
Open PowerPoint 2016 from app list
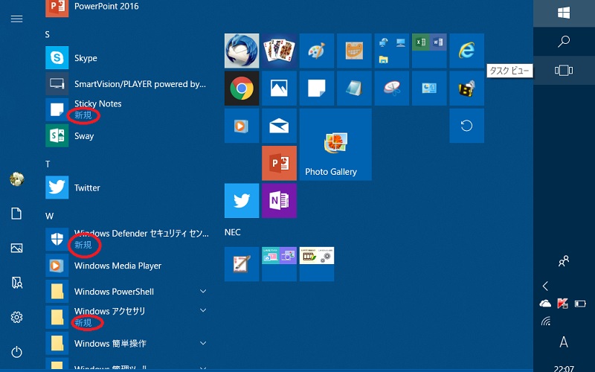(127, 7)
